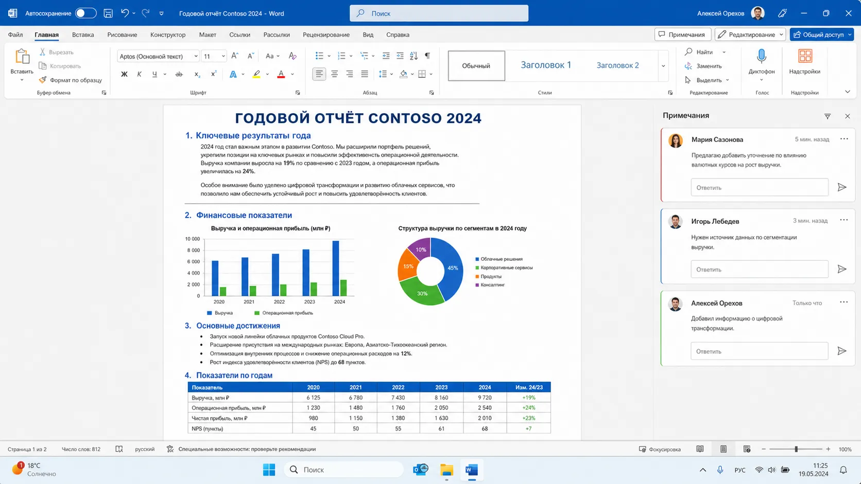Send reply to Игорь Лебедев's comment
The height and width of the screenshot is (484, 861).
click(842, 269)
